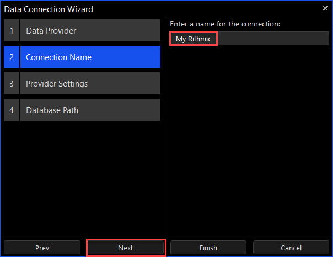The width and height of the screenshot is (333, 257).
Task: Click the Finish button
Action: point(208,248)
